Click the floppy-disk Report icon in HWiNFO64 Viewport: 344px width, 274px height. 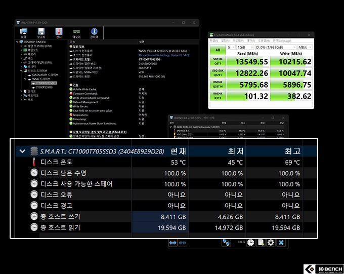tap(41, 31)
